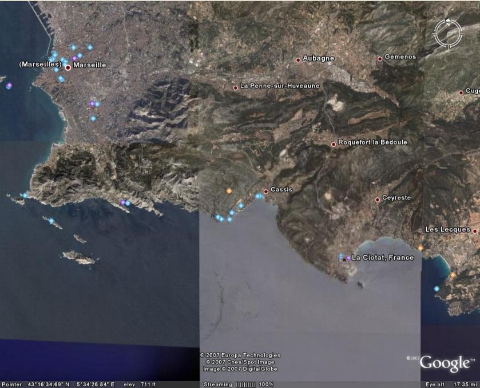Select the blue marker offshore at far right

(437, 289)
